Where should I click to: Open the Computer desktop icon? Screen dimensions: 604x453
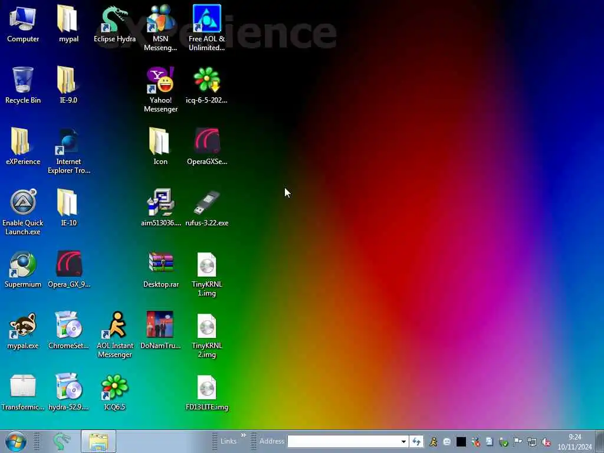(23, 24)
